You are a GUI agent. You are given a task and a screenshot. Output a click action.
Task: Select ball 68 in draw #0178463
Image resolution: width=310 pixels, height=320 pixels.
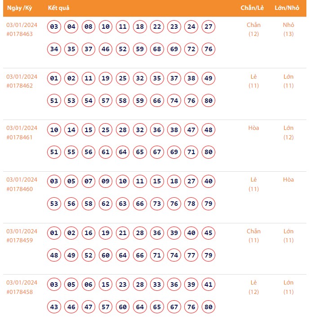157,49
